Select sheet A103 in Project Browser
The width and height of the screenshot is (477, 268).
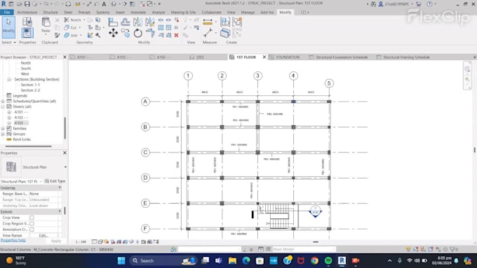click(21, 123)
